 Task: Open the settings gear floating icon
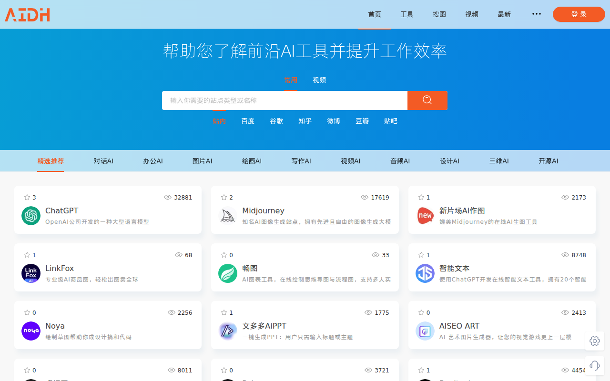click(x=595, y=341)
